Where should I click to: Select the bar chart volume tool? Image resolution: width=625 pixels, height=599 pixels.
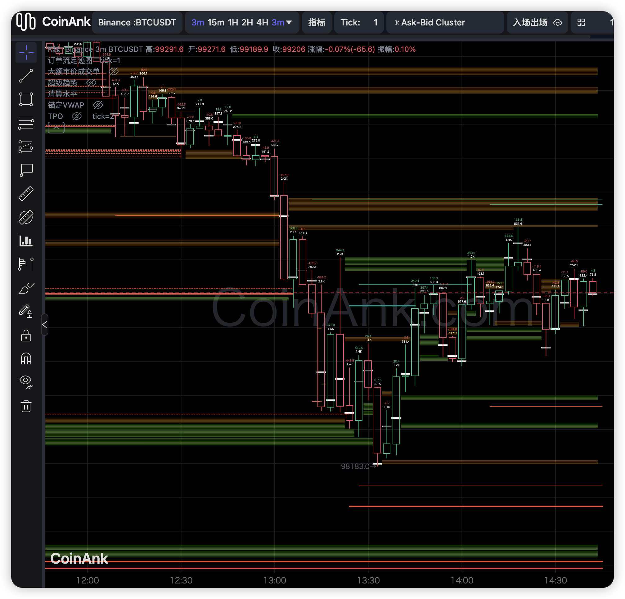(26, 241)
